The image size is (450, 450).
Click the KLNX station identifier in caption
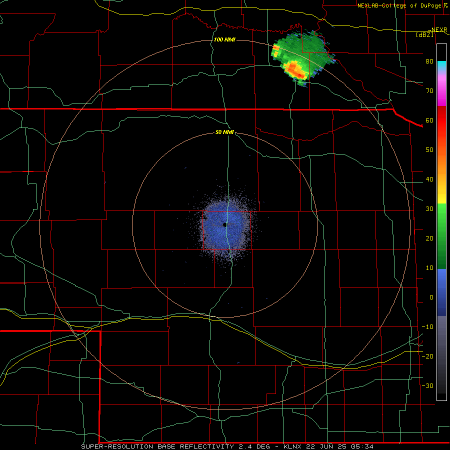[293, 446]
